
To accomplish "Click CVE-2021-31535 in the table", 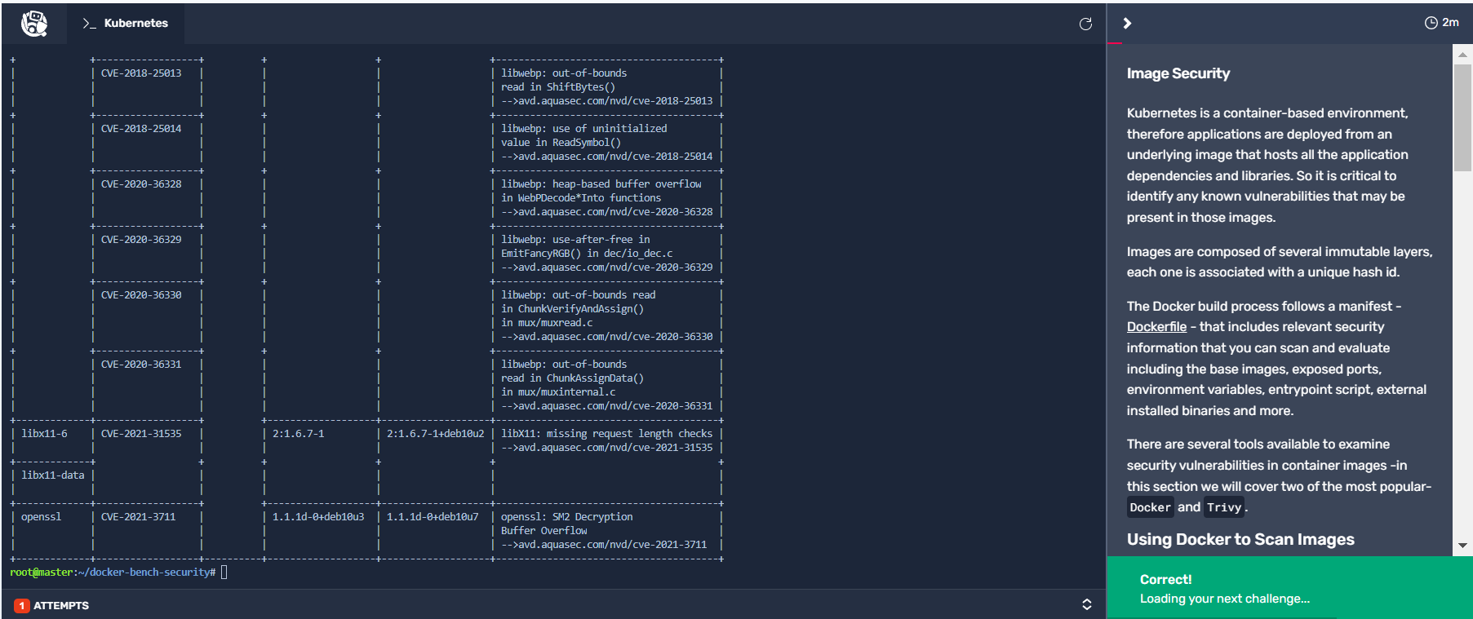I will [x=141, y=434].
